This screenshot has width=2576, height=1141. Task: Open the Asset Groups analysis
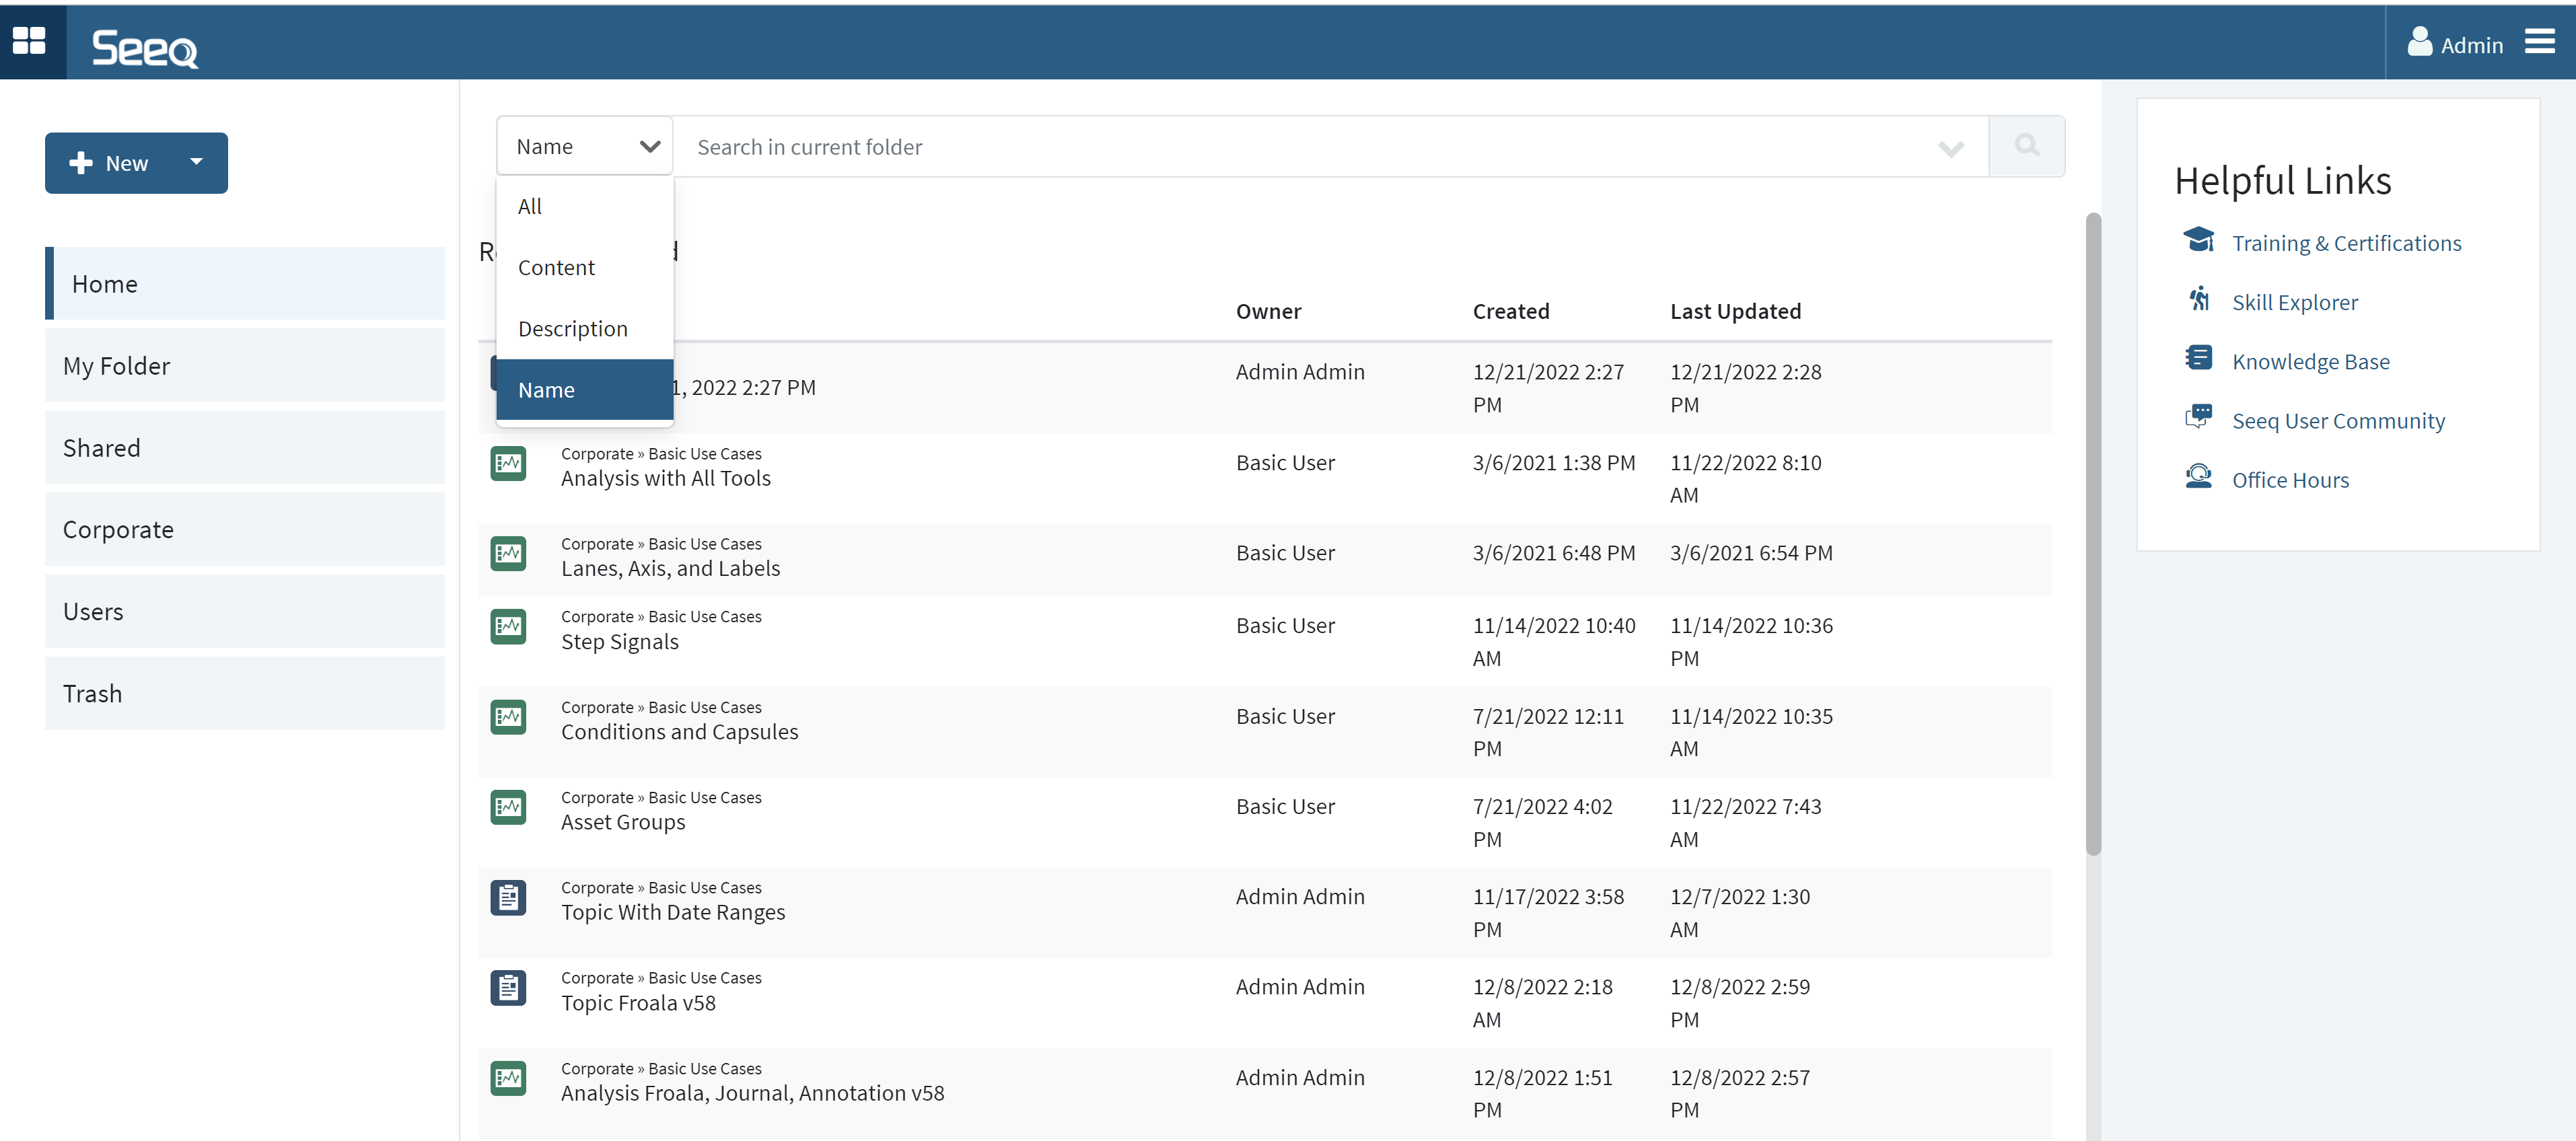[x=623, y=822]
